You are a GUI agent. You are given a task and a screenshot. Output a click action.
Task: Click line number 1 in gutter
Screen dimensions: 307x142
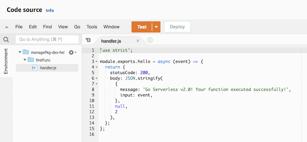[93, 50]
